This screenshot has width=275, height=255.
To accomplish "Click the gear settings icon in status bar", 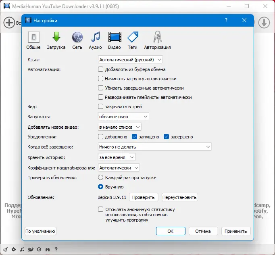I will [14, 249].
